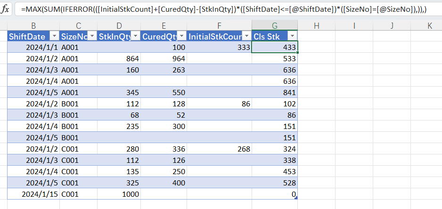Select the table resize handle at bottom-right corner
This screenshot has width=442, height=209.
tap(296, 198)
